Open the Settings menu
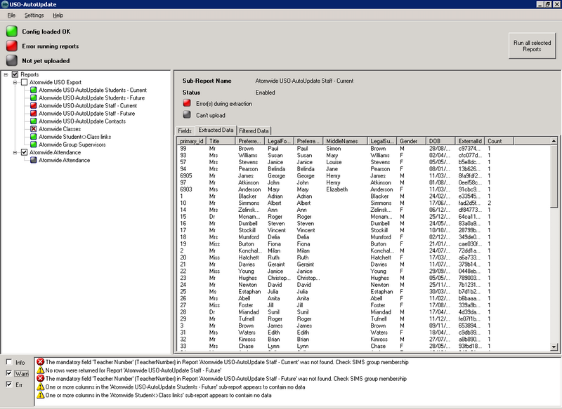The width and height of the screenshot is (562, 409). 34,15
